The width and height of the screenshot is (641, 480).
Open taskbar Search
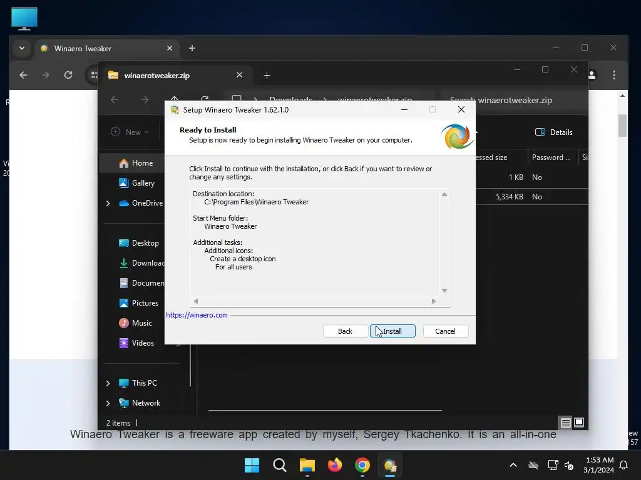280,465
